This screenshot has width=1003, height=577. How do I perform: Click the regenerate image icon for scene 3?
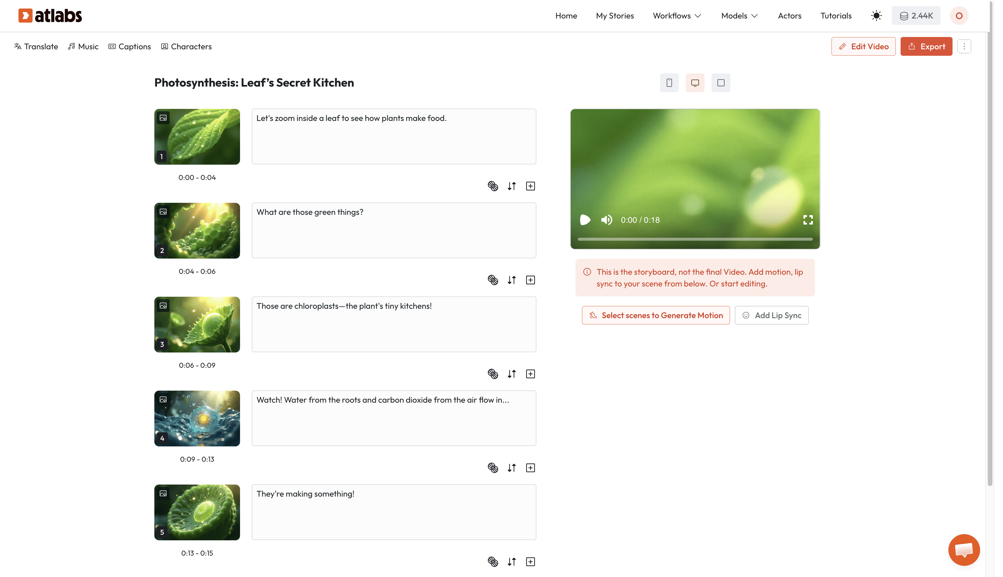[x=493, y=374]
